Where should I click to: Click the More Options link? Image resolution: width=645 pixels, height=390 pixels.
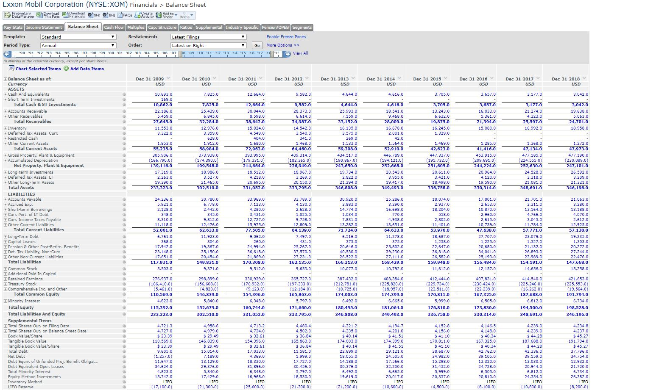click(283, 45)
